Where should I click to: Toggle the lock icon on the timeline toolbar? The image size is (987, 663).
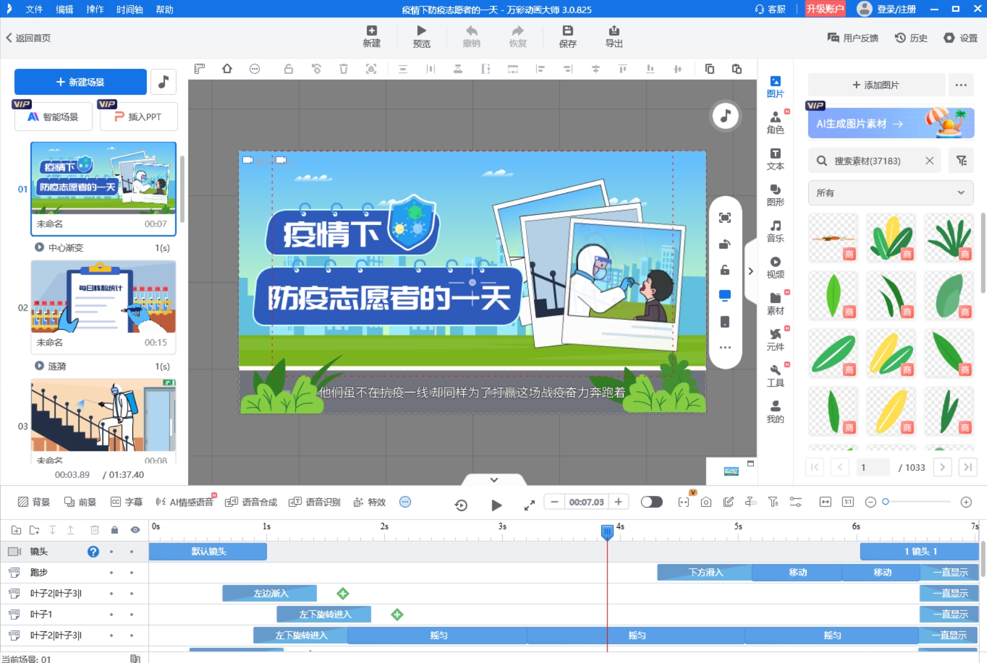coord(115,529)
